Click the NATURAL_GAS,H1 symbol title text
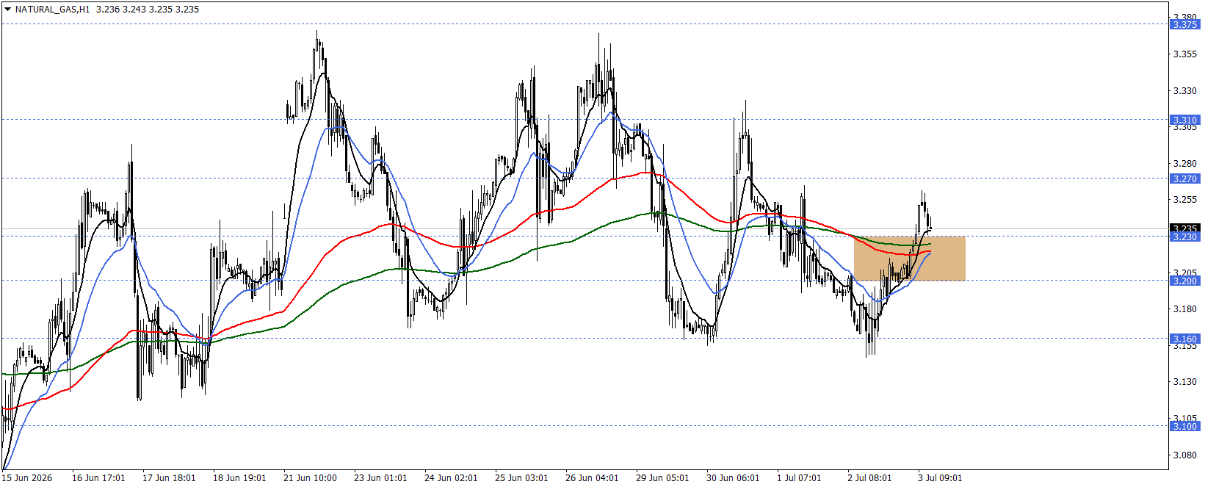This screenshot has width=1205, height=487. click(52, 10)
